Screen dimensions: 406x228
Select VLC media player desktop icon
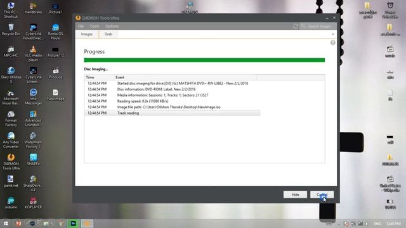click(x=33, y=53)
